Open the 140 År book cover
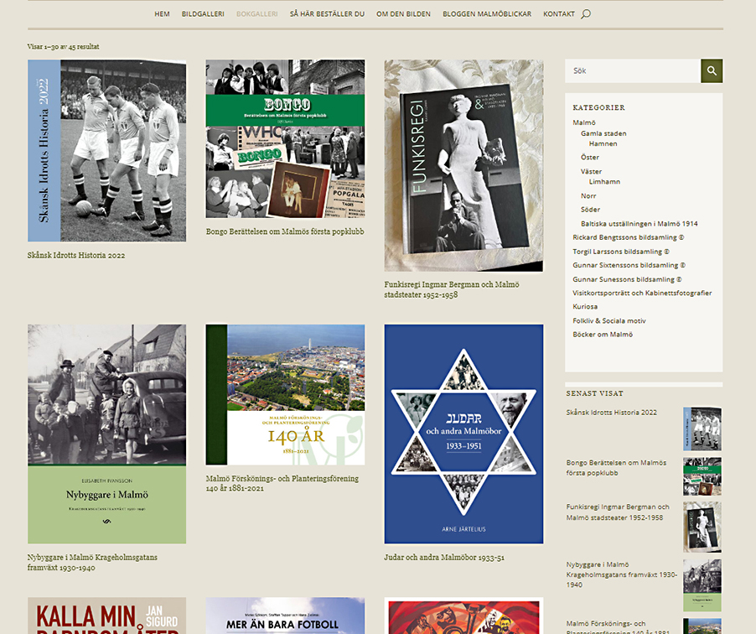This screenshot has height=634, width=756. (x=286, y=395)
